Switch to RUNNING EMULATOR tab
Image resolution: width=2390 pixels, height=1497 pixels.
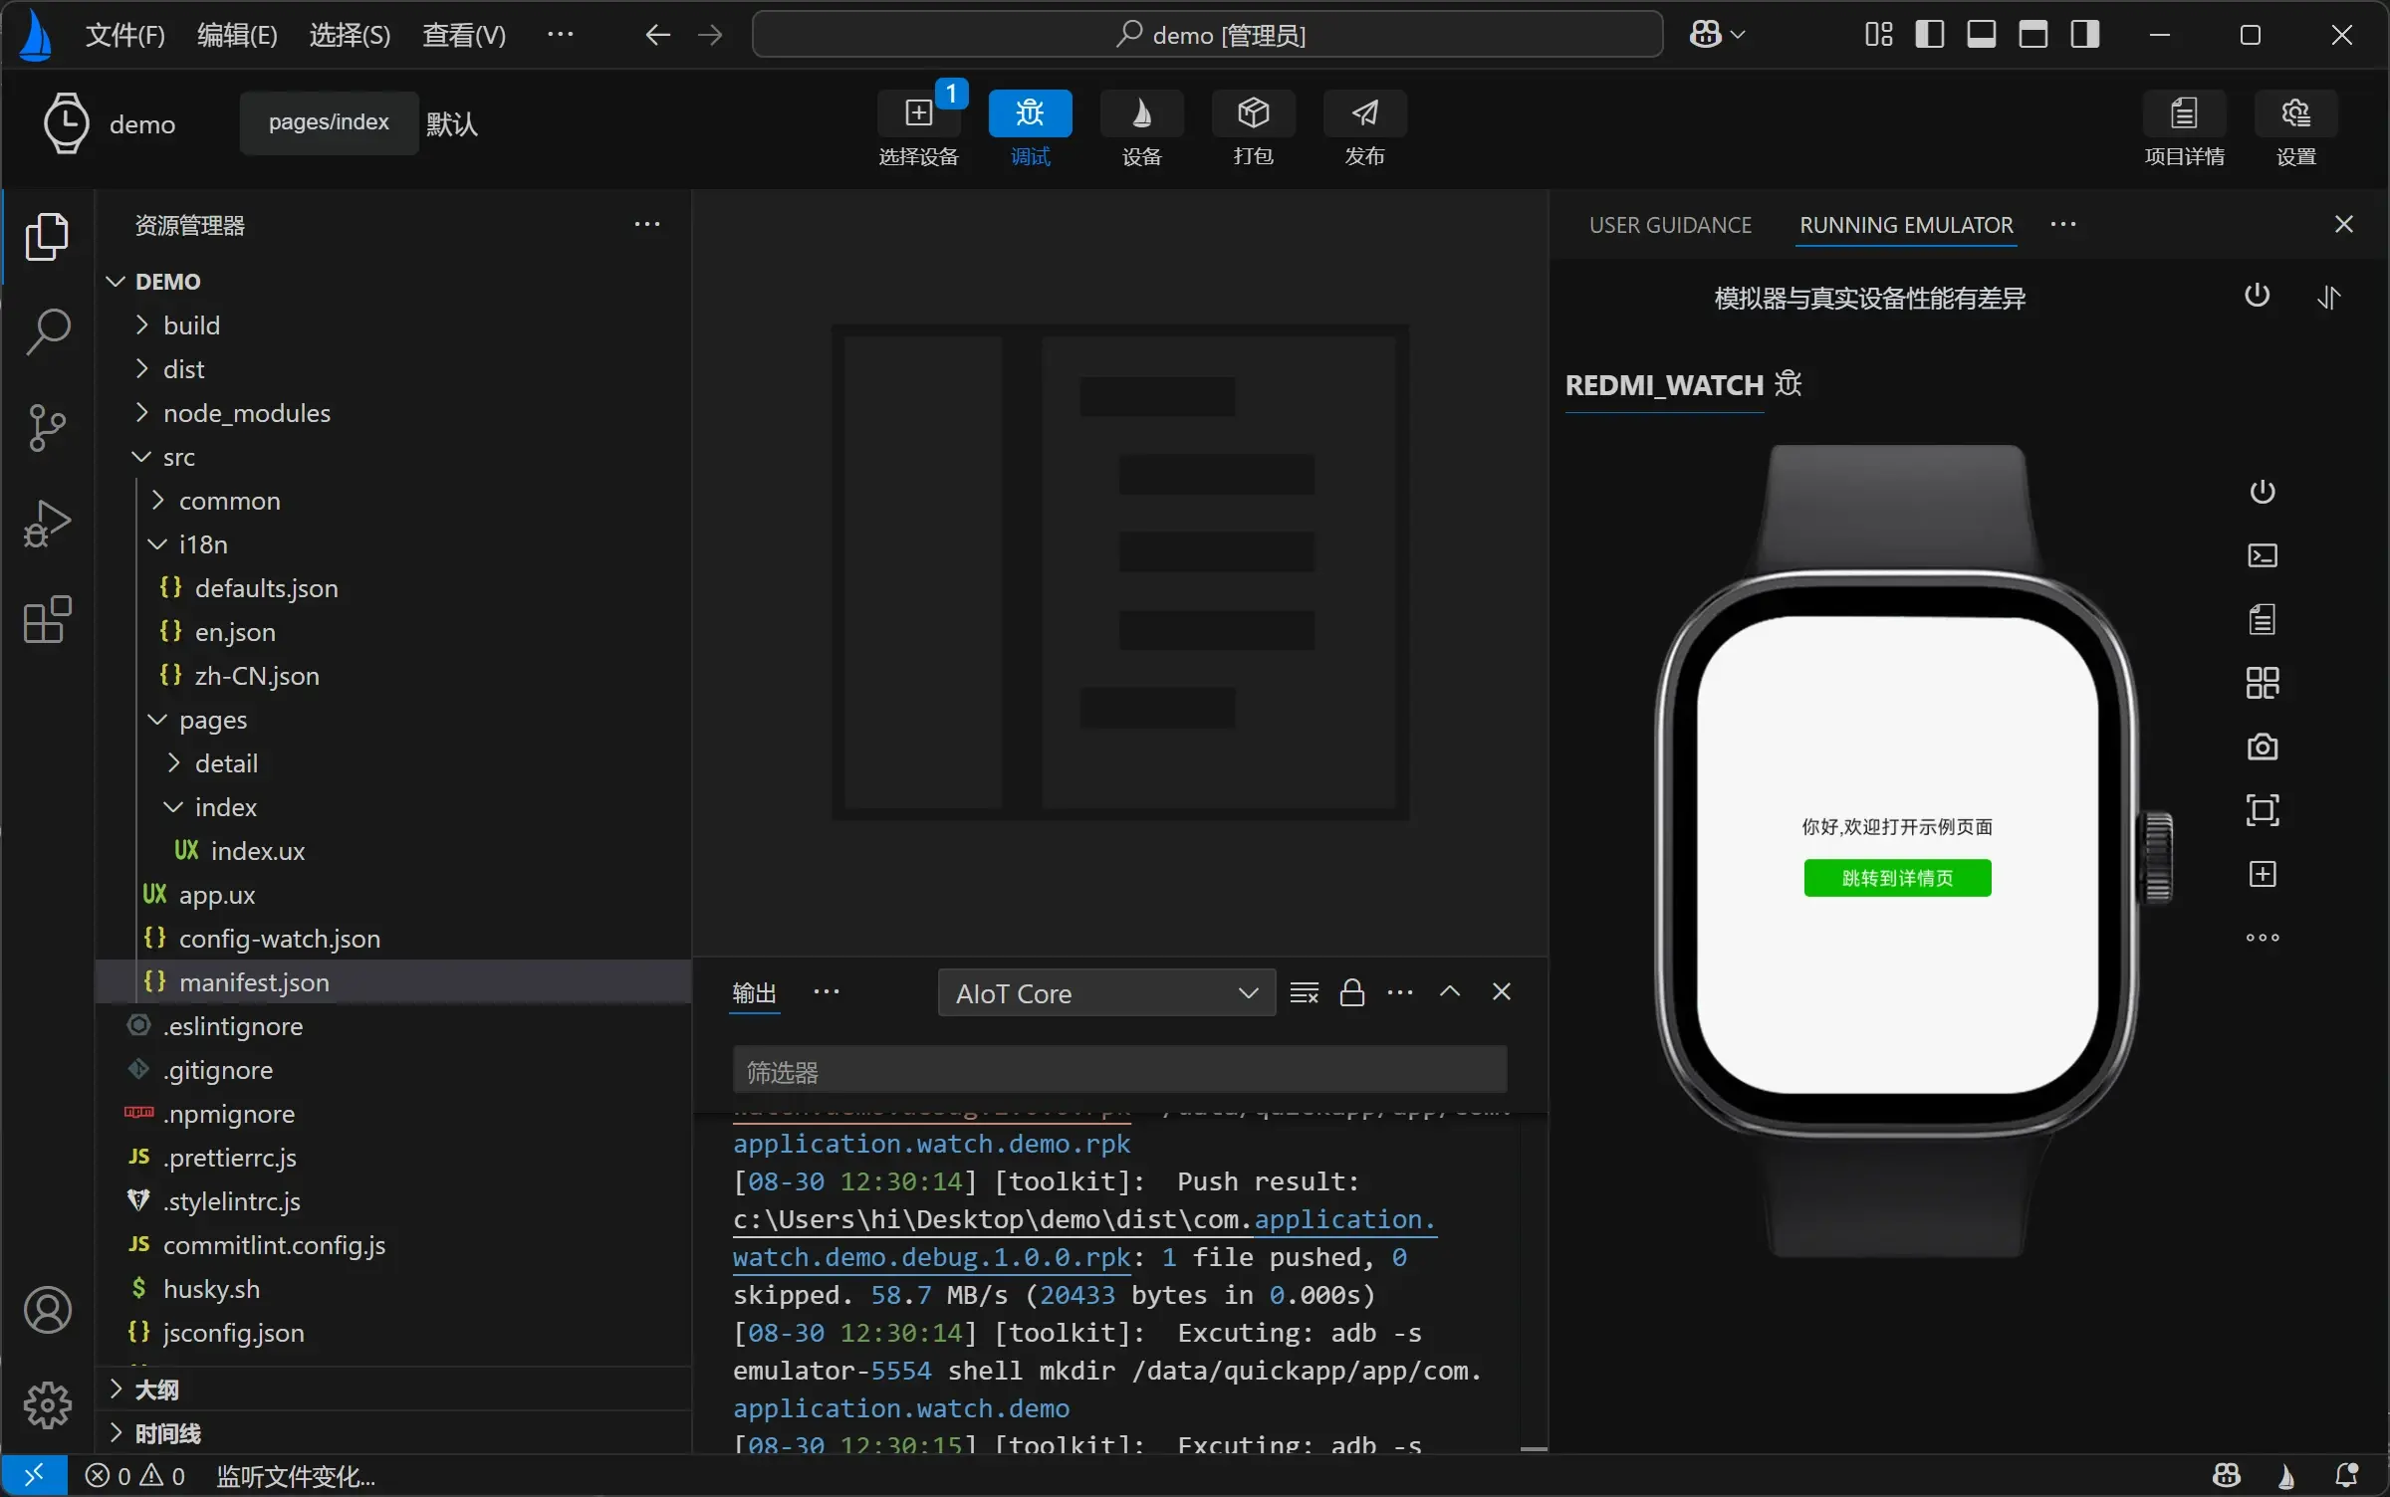click(x=1906, y=225)
